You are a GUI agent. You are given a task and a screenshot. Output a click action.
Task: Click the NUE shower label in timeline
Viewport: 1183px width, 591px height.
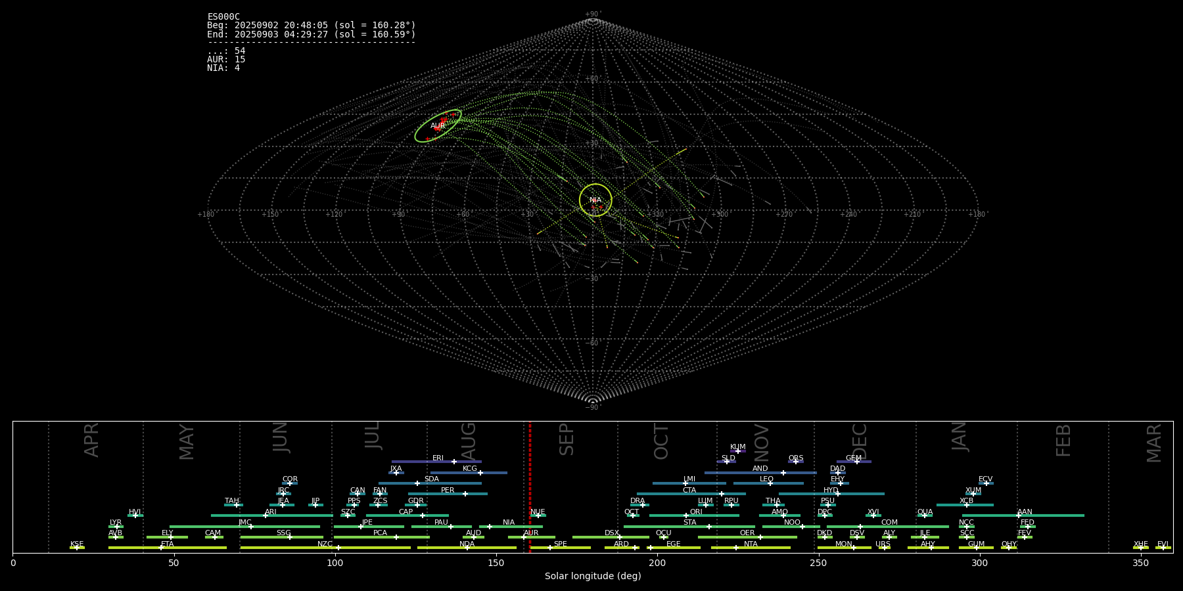[x=538, y=512]
